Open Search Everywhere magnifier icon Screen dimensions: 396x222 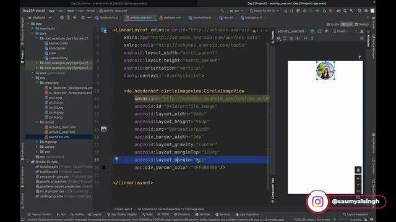point(359,11)
